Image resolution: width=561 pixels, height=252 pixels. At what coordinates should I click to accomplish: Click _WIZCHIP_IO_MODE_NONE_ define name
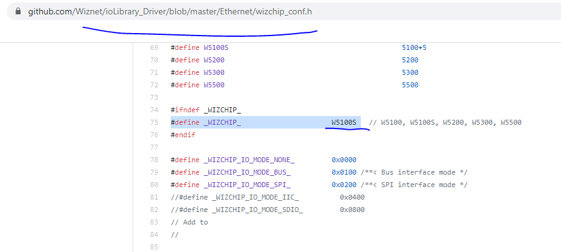249,160
